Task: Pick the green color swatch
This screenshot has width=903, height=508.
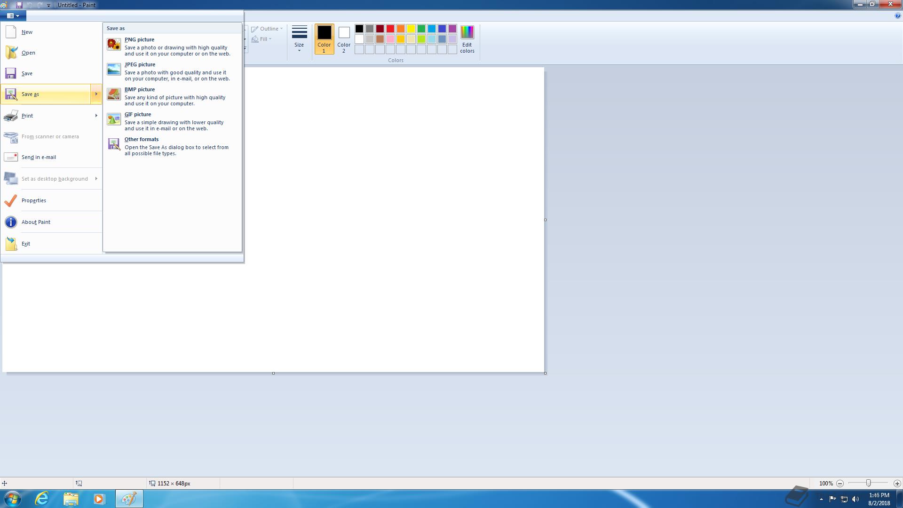Action: 421,29
